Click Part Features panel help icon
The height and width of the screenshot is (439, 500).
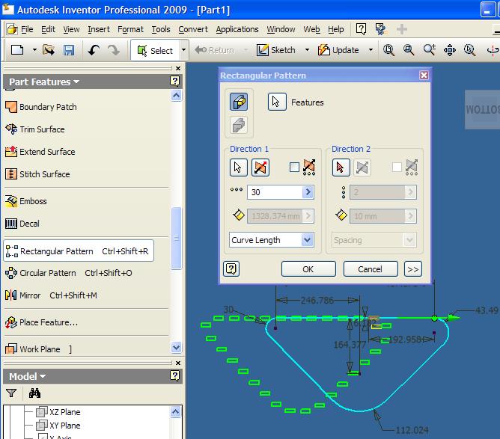click(x=174, y=82)
